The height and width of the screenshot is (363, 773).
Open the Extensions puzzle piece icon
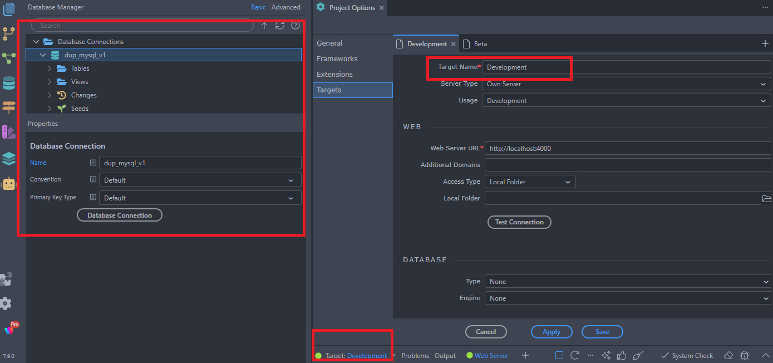pos(7,279)
